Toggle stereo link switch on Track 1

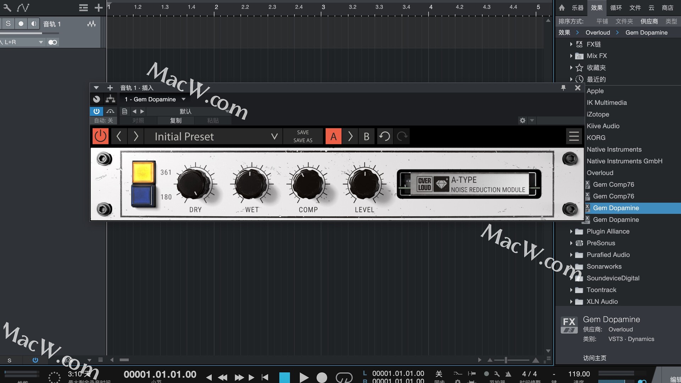point(52,42)
